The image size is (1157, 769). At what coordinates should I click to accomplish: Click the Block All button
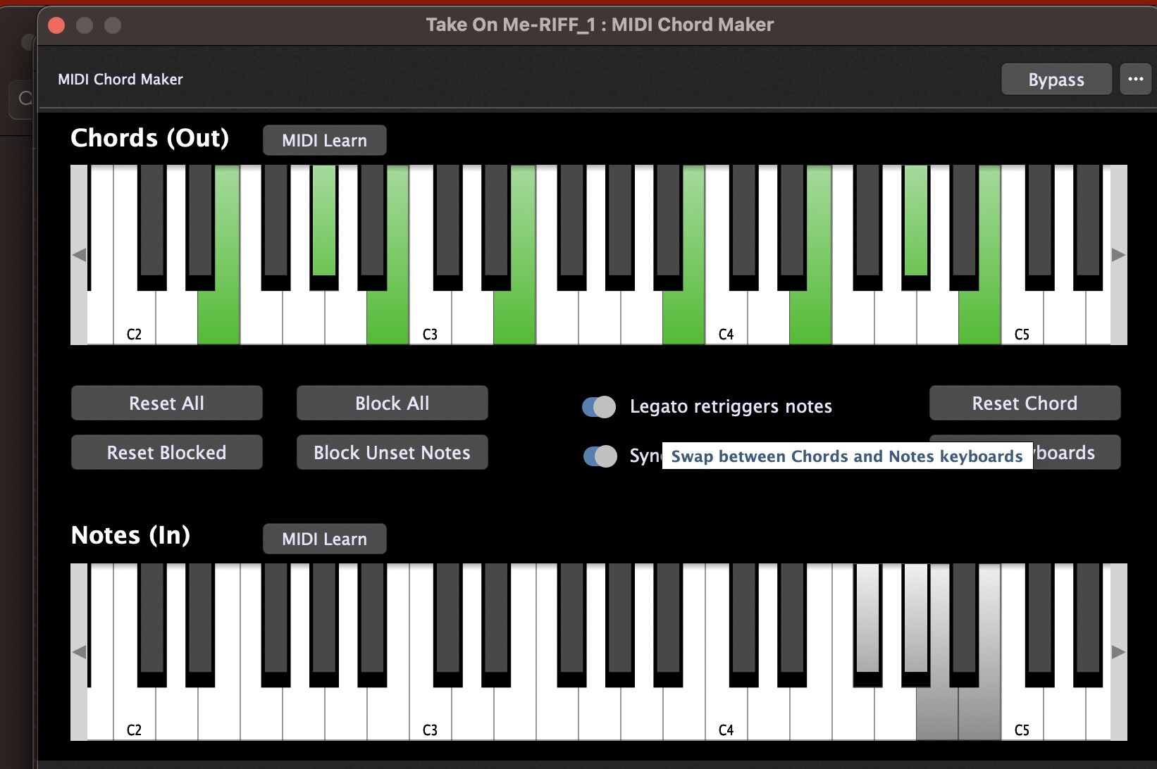(392, 404)
